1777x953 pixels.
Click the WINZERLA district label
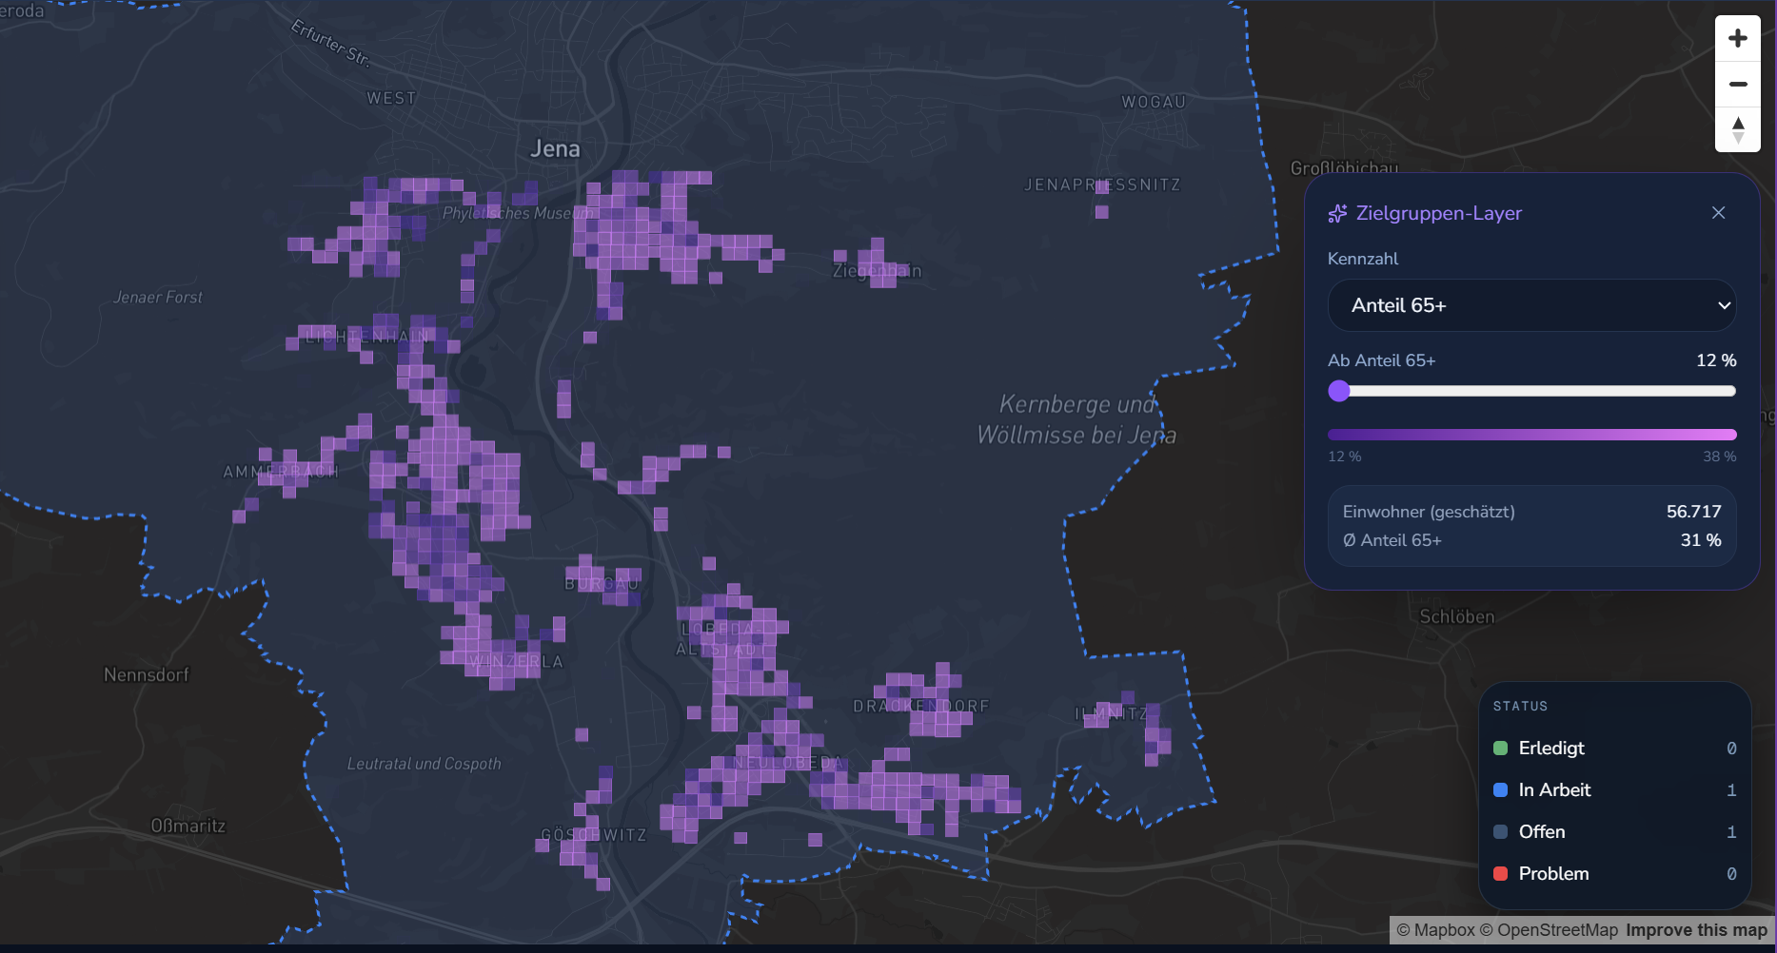(x=516, y=662)
